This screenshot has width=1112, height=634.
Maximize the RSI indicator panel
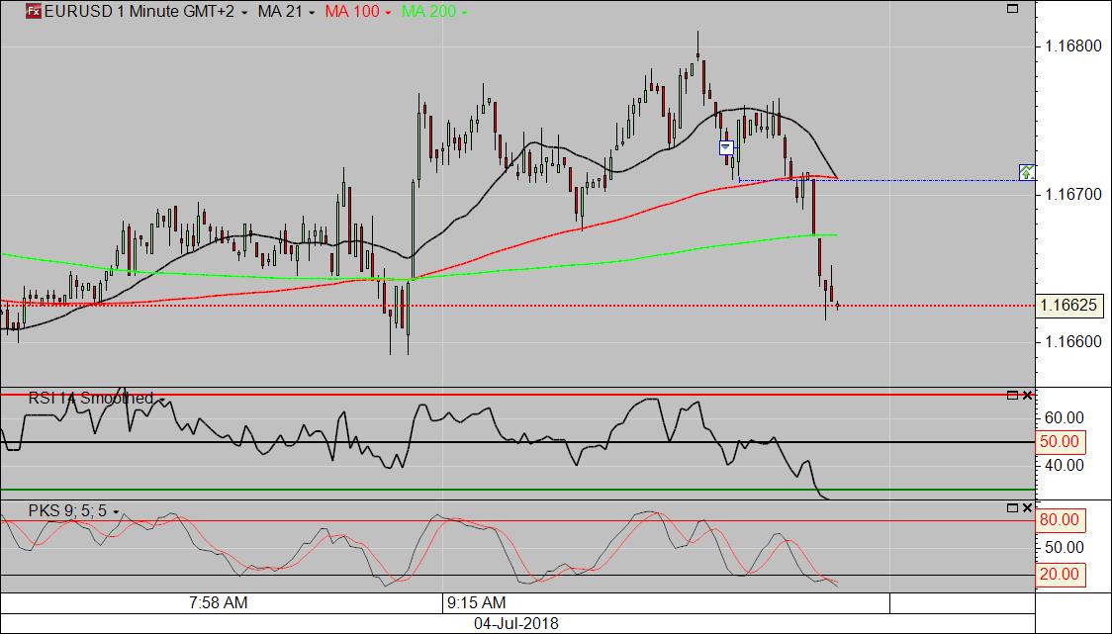coord(1012,396)
